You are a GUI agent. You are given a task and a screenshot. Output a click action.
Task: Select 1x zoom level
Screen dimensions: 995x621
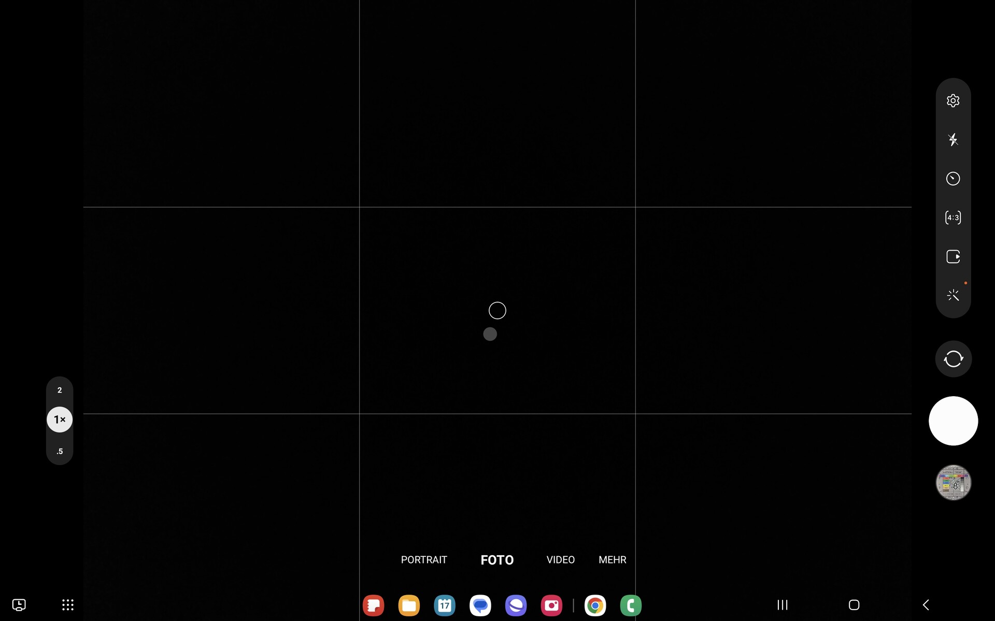point(60,420)
